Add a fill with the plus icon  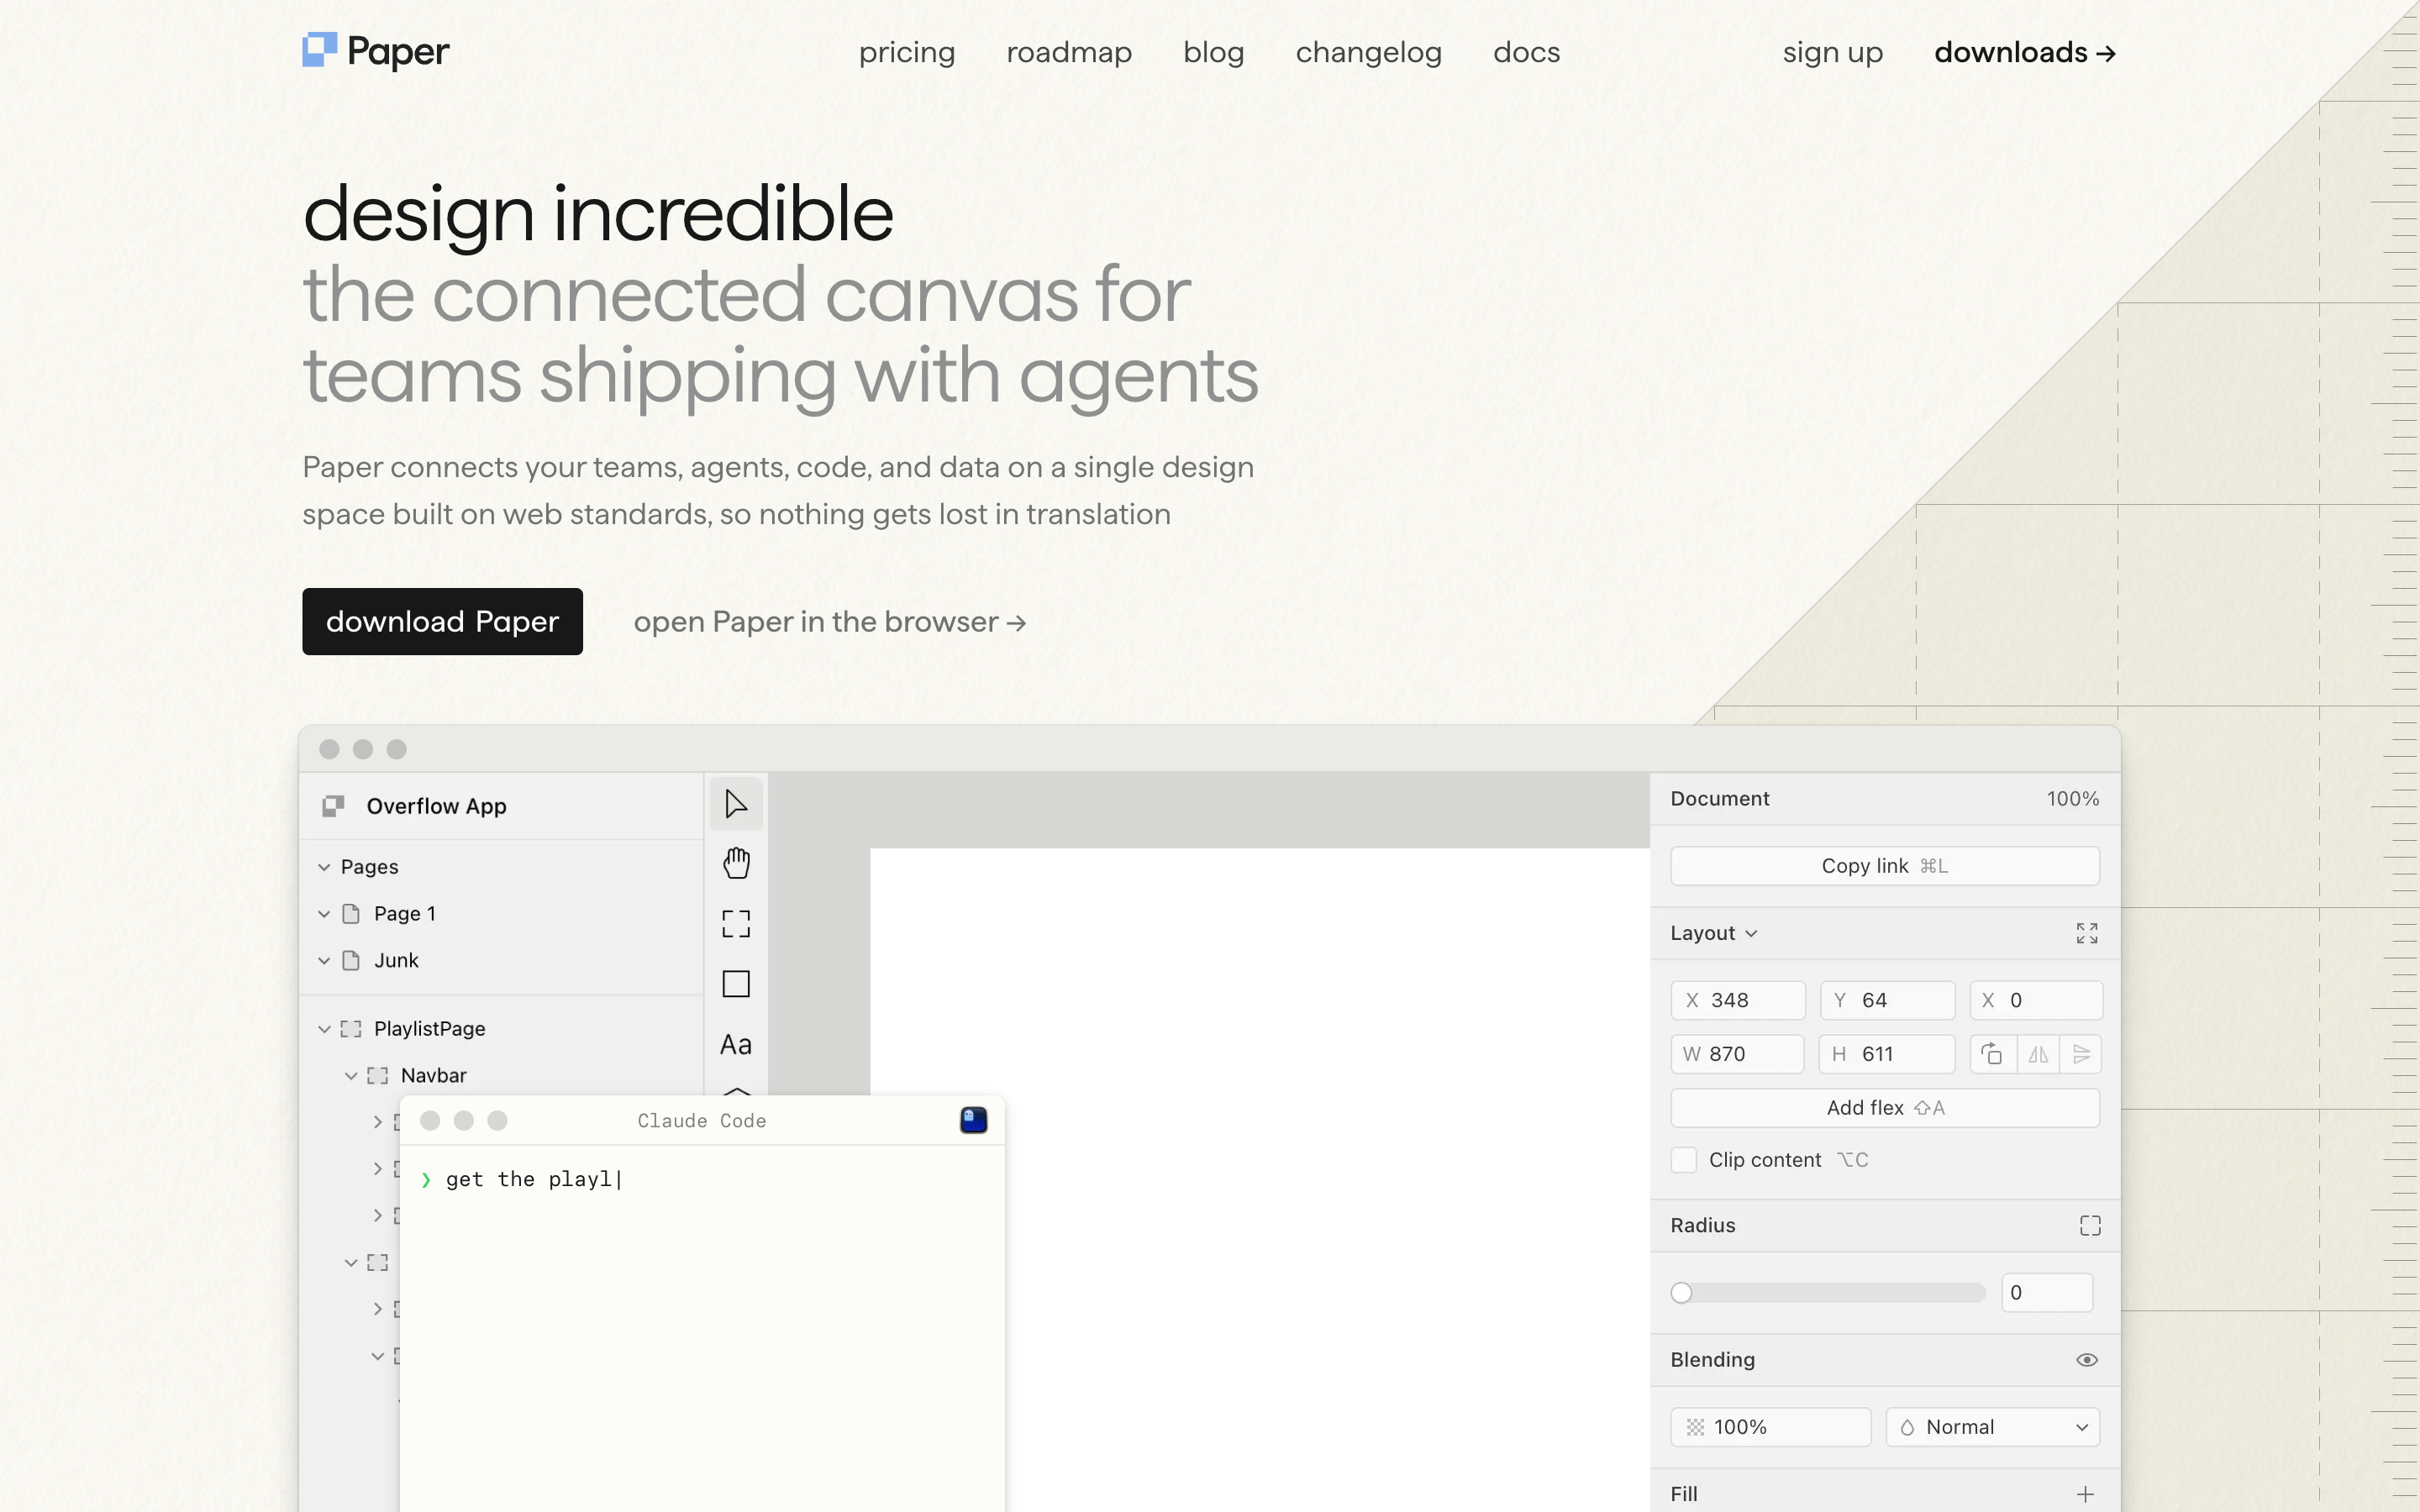tap(2086, 1494)
